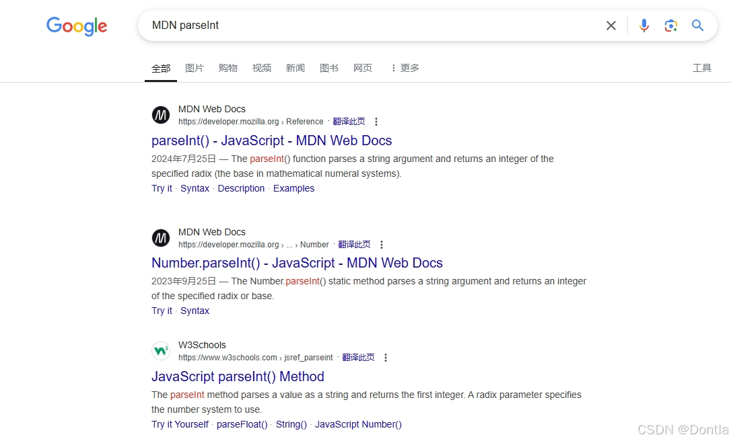Click the W3Schools site name

pos(202,345)
